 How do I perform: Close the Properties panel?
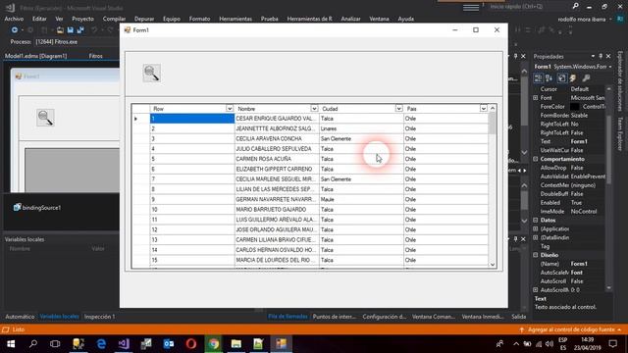coord(608,57)
